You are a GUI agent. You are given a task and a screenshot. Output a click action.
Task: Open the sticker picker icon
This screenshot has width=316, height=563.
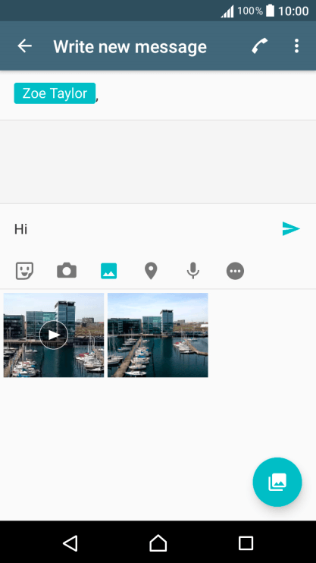[x=25, y=271]
